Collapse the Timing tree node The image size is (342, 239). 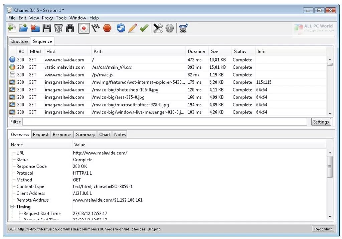click(x=12, y=207)
